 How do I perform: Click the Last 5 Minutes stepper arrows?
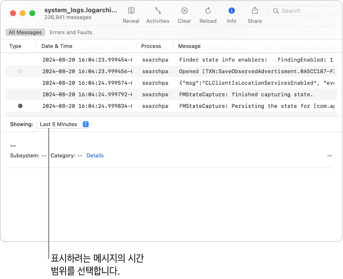[86, 124]
